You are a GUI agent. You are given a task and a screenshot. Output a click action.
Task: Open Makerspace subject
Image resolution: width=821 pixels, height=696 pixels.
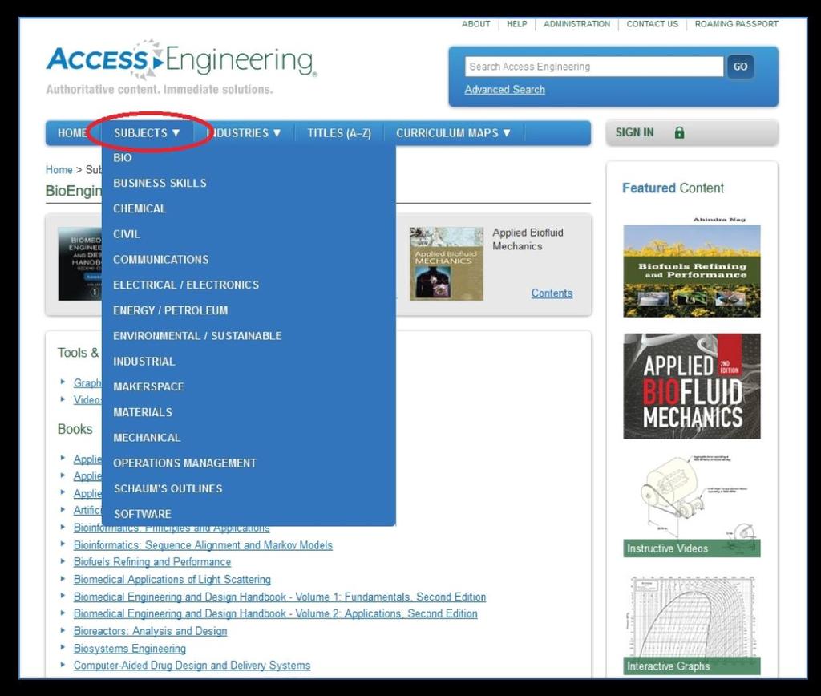[148, 387]
